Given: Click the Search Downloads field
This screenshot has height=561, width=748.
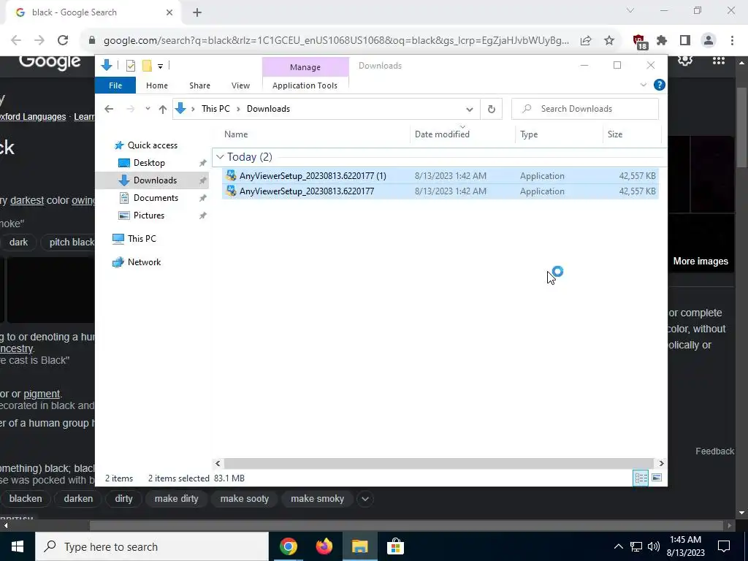Looking at the screenshot, I should [x=585, y=109].
